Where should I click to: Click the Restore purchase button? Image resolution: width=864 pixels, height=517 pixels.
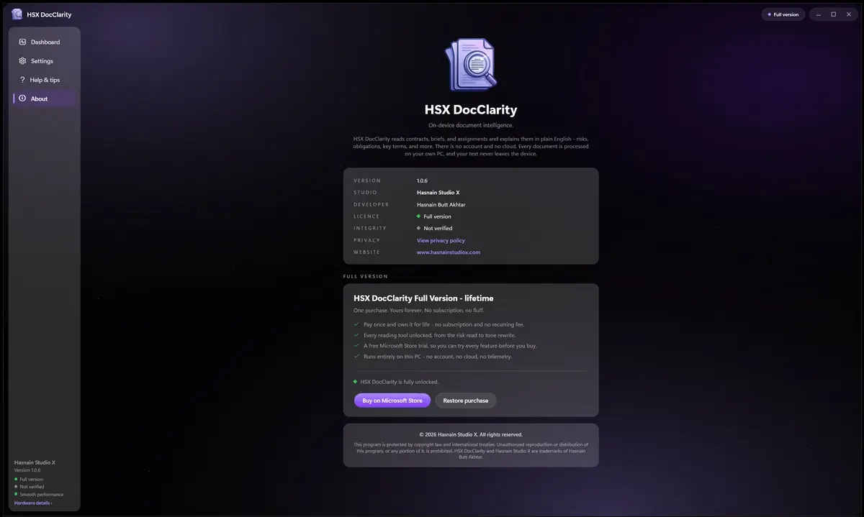[x=466, y=401]
